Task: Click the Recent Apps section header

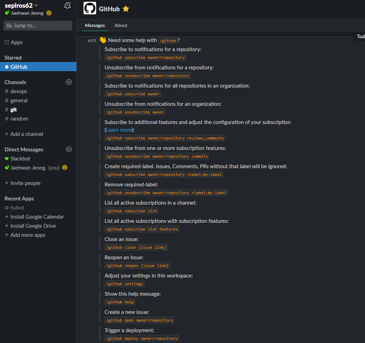Action: [x=19, y=198]
